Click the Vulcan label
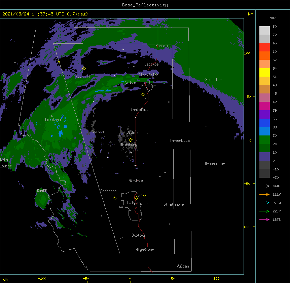Viewport: 290px width, 283px height. point(183,266)
